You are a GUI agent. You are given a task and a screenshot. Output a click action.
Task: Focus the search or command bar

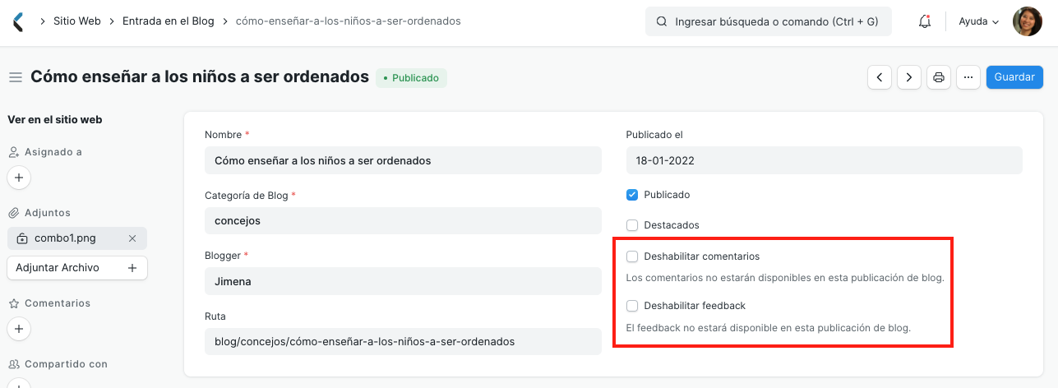pyautogui.click(x=769, y=21)
